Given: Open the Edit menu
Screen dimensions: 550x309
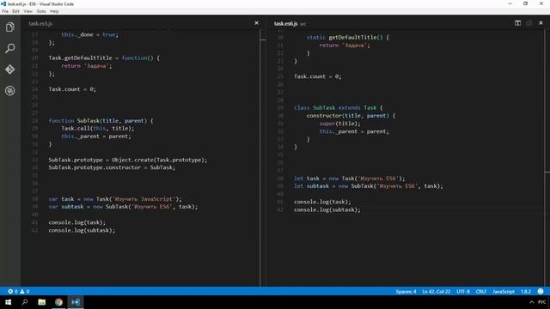Looking at the screenshot, I should click(x=15, y=11).
